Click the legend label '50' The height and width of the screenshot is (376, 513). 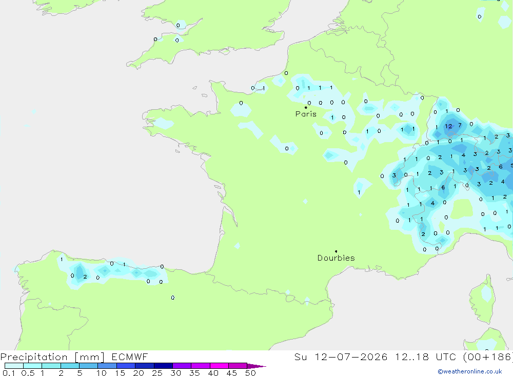[x=251, y=373]
